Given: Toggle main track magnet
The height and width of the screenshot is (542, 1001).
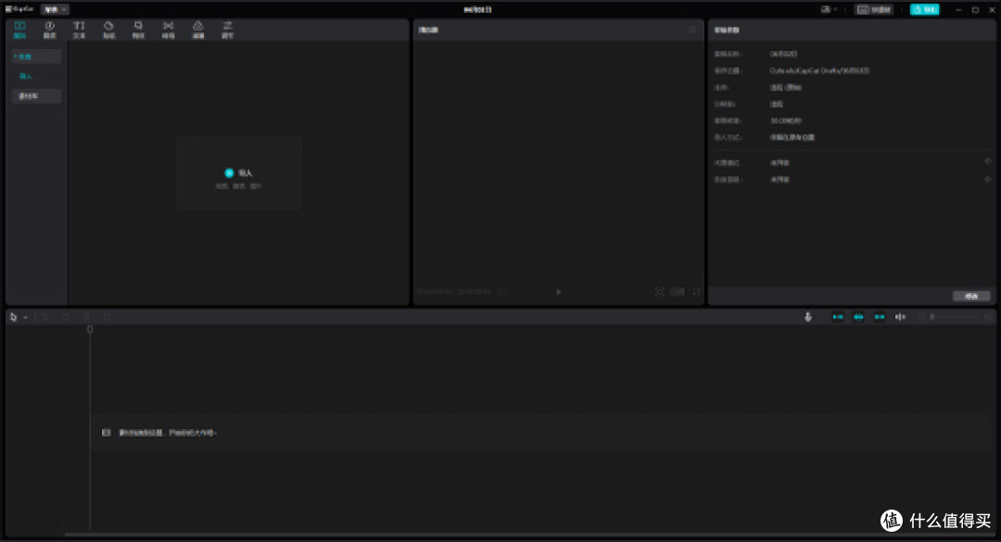Looking at the screenshot, I should 838,317.
